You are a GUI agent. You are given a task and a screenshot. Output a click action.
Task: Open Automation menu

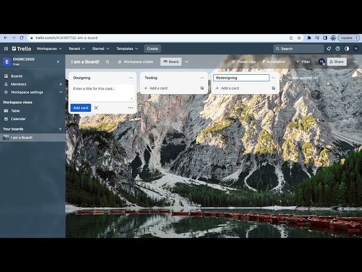click(x=274, y=62)
